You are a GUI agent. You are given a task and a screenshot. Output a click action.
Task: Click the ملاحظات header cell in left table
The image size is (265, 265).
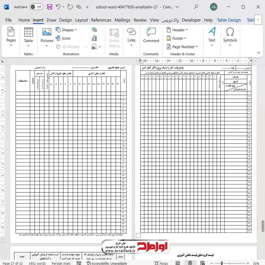point(23,81)
